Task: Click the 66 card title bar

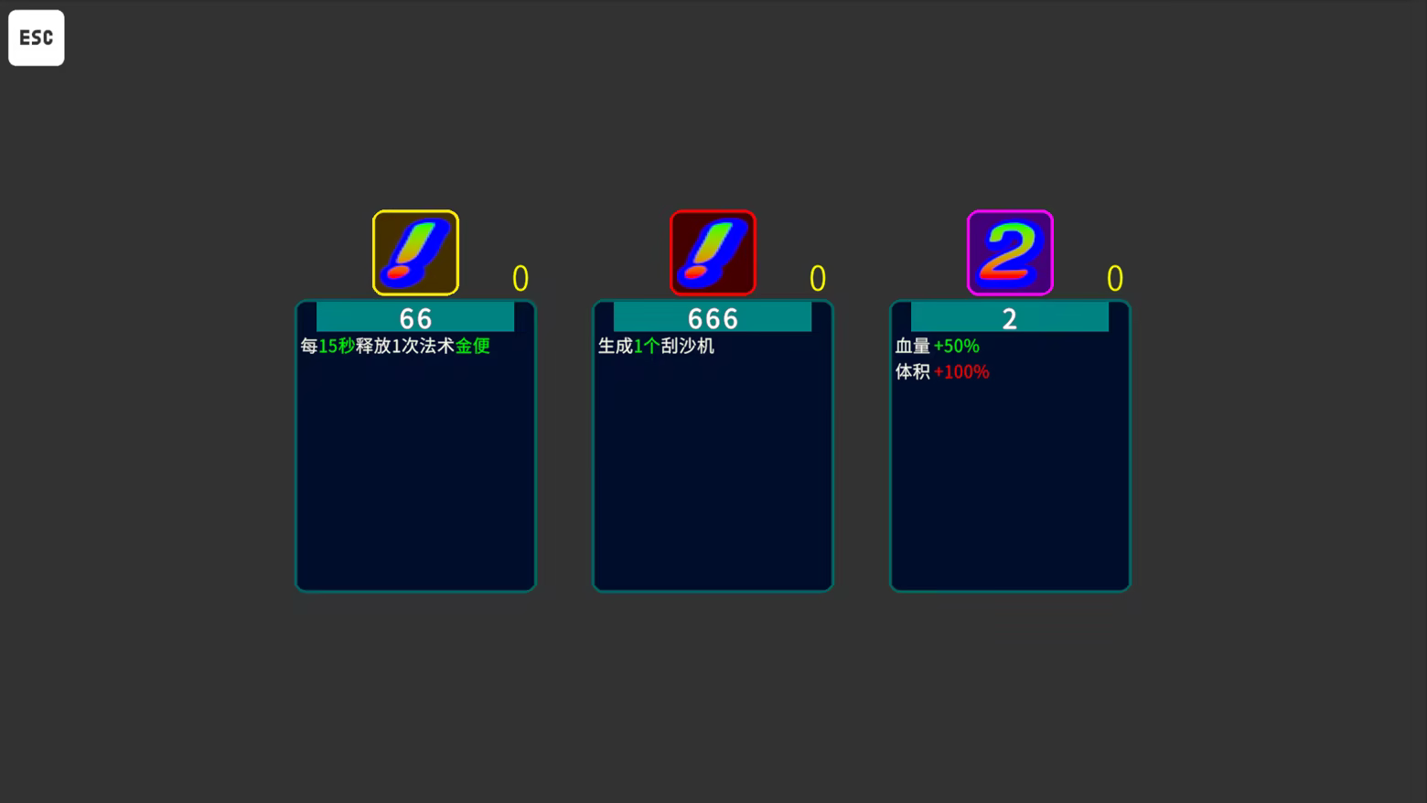Action: coord(415,317)
